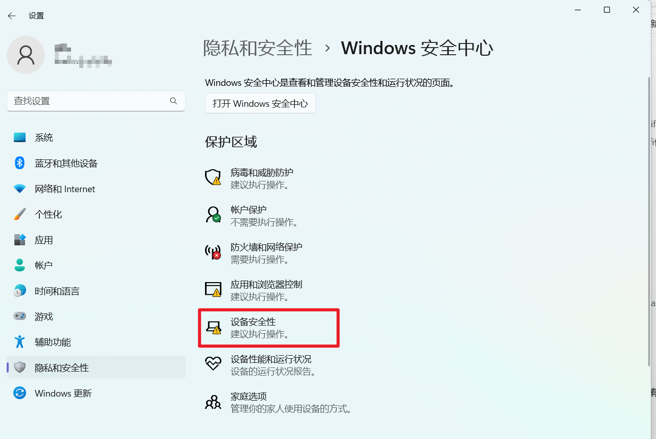Screen dimensions: 656x439
Task: Open 家庭选项 using the family icon
Action: [213, 402]
